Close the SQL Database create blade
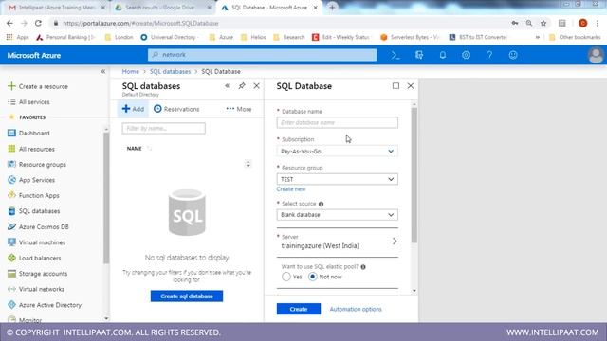The image size is (607, 341). tap(411, 86)
